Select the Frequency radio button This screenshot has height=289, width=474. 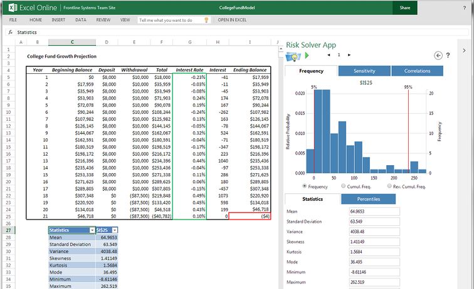pos(305,186)
